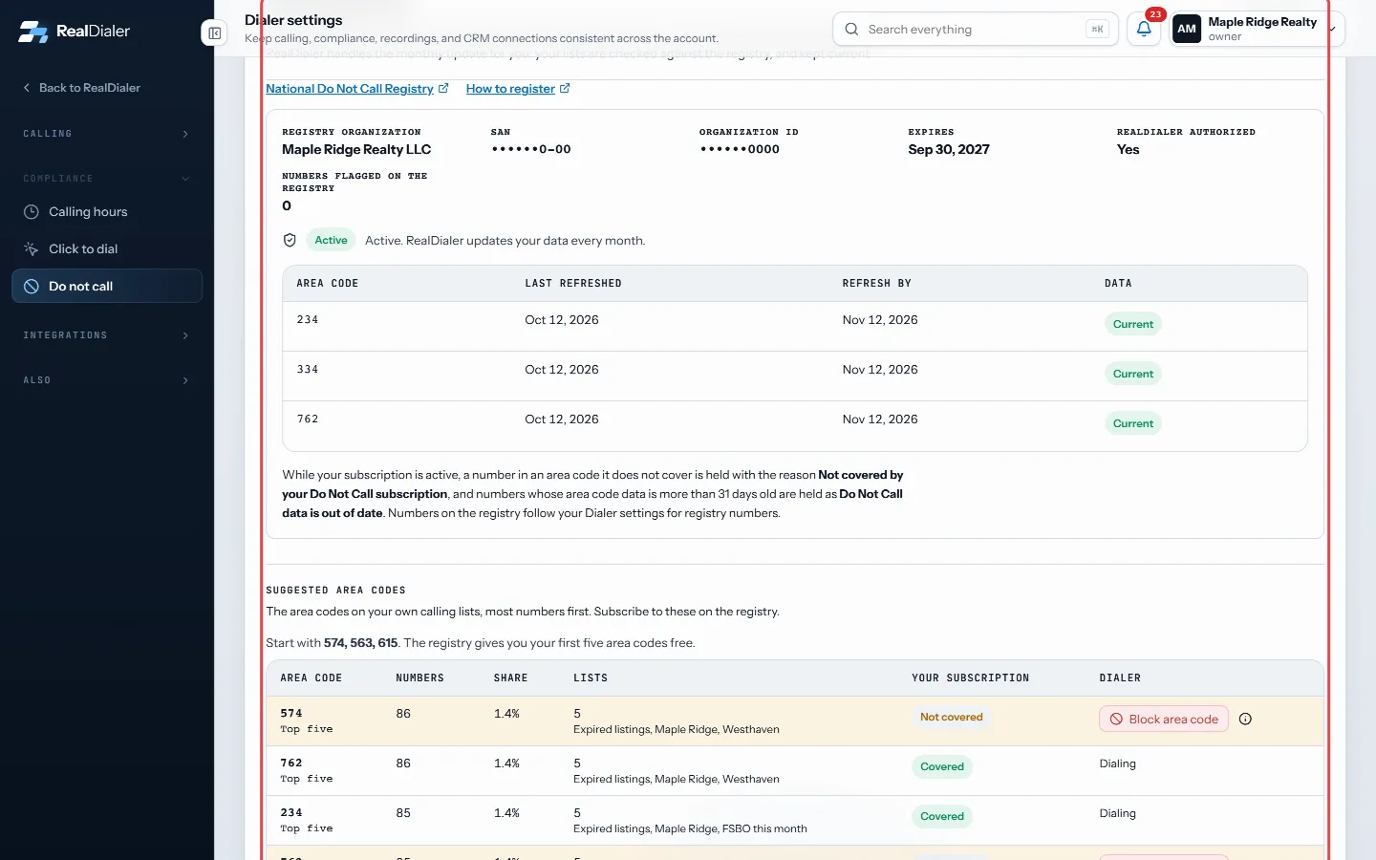The width and height of the screenshot is (1376, 860).
Task: Click the RealDialer logo icon
Action: pyautogui.click(x=32, y=32)
